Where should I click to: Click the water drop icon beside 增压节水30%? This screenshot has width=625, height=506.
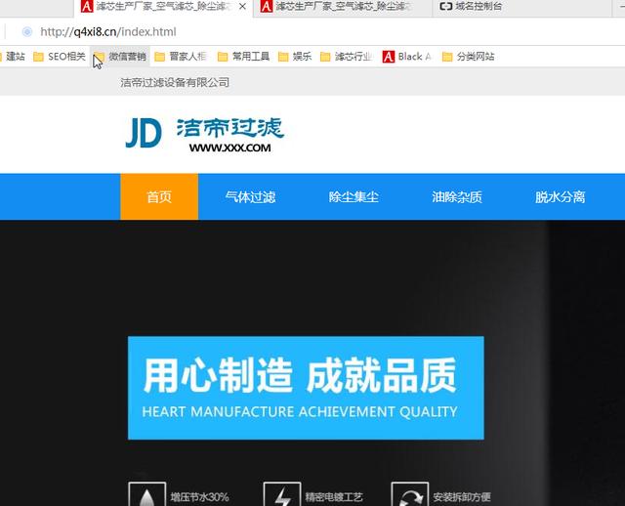pyautogui.click(x=146, y=495)
